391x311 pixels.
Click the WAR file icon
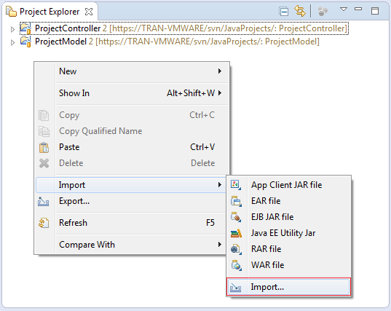tap(236, 265)
